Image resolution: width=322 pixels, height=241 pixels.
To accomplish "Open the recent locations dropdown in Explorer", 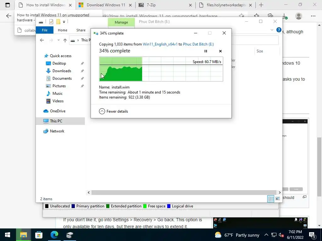I will pyautogui.click(x=58, y=40).
